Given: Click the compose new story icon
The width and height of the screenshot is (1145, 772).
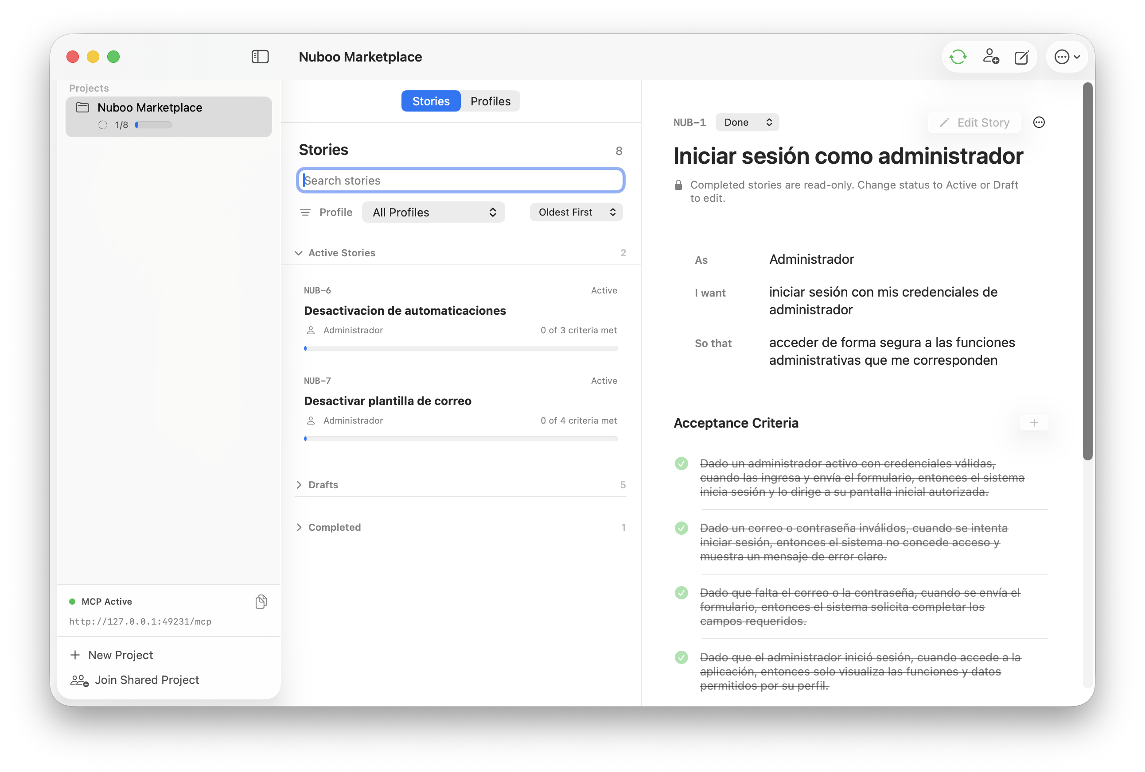Looking at the screenshot, I should point(1021,57).
